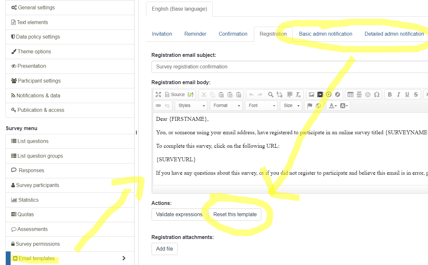Open Text elements in sidebar

pos(70,22)
